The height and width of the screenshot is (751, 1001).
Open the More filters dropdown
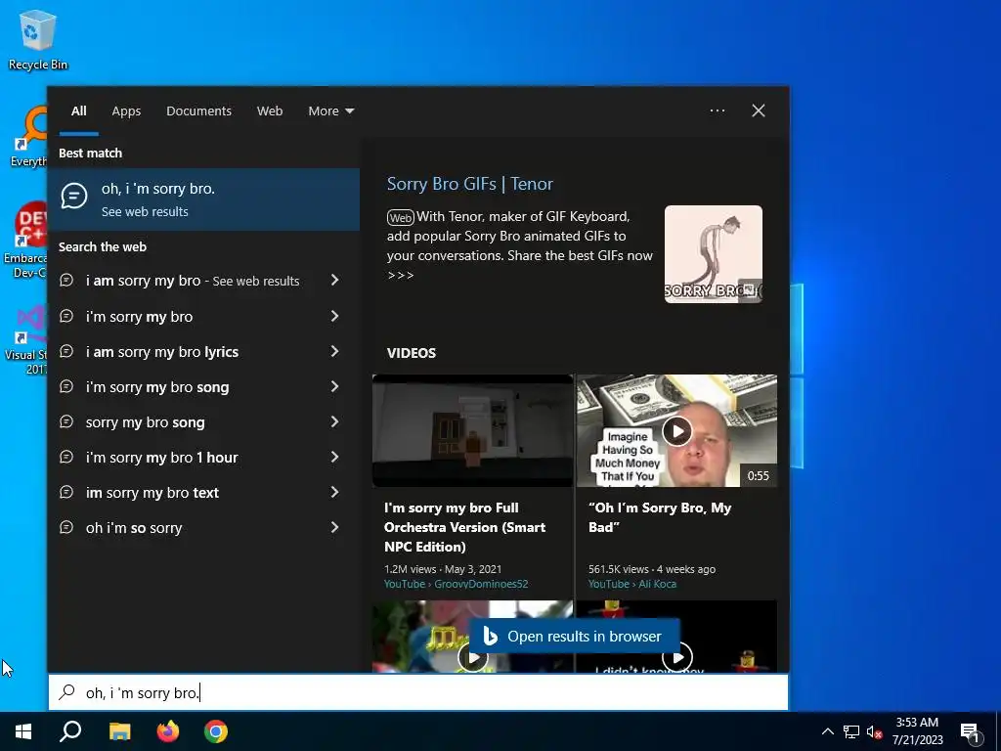330,111
